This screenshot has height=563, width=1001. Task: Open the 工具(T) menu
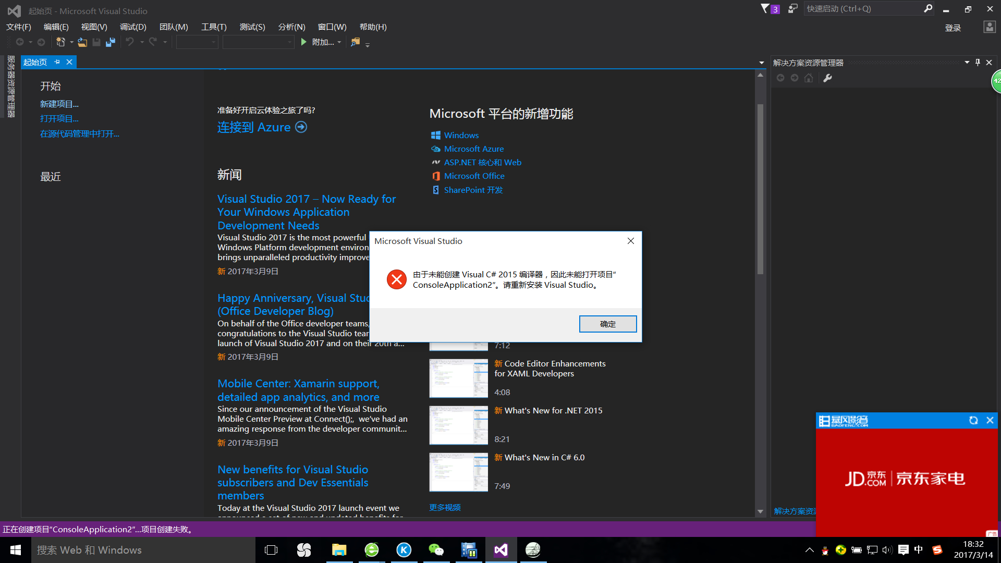[x=214, y=27]
